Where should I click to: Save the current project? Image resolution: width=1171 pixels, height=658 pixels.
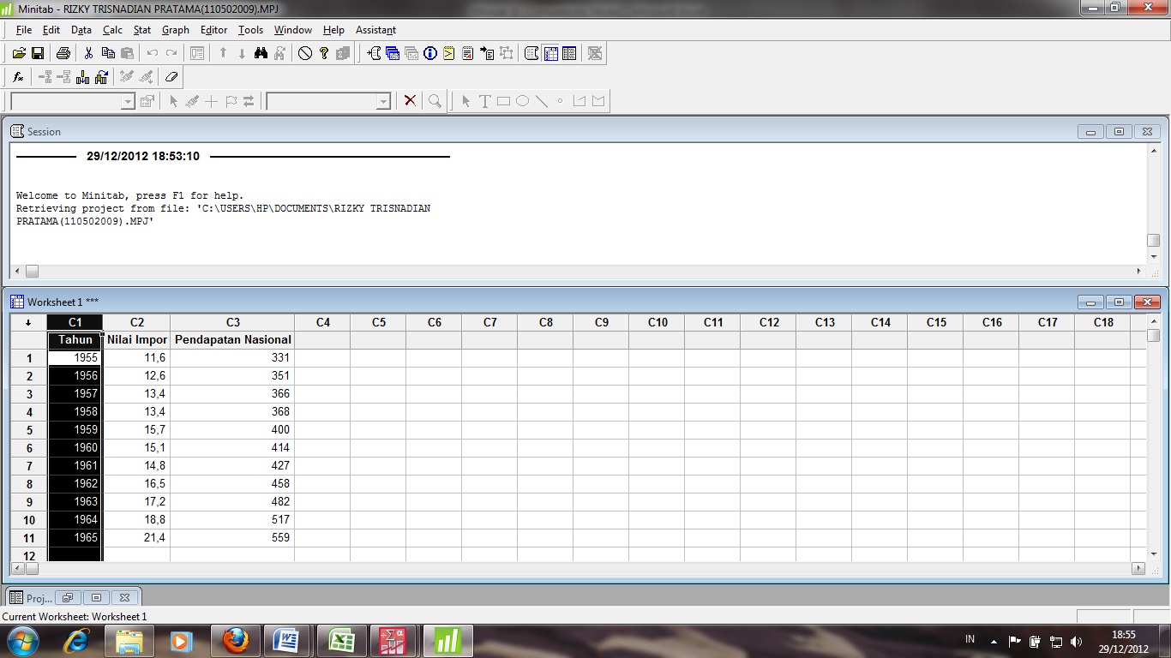[x=39, y=52]
